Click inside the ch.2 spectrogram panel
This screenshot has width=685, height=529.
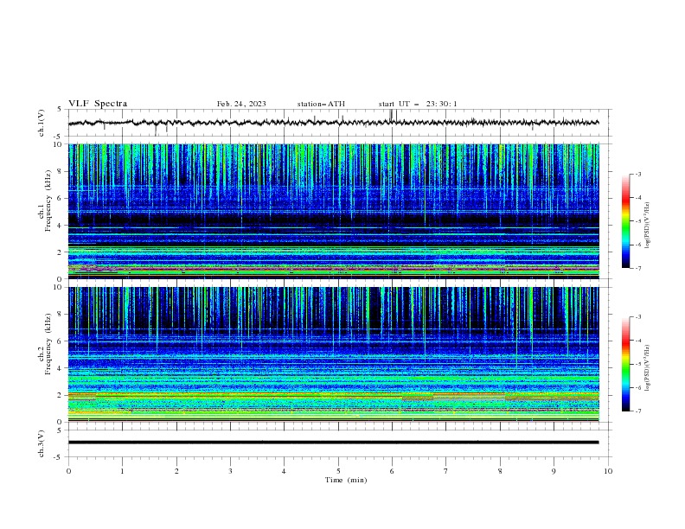(x=333, y=354)
